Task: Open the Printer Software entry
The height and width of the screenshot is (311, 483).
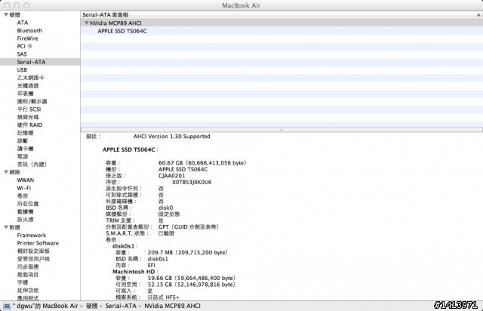Action: (x=38, y=243)
